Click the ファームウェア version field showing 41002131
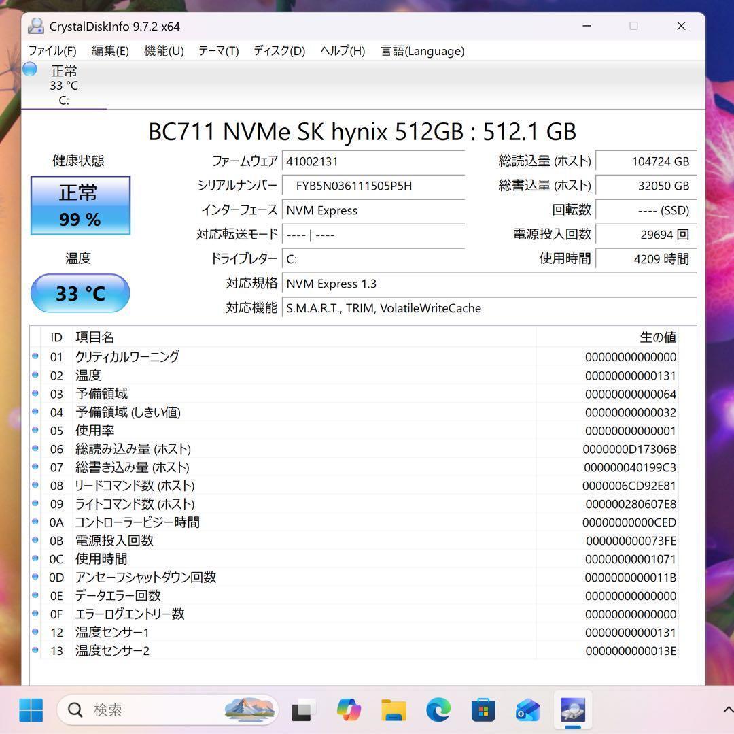The width and height of the screenshot is (734, 734). coord(374,161)
